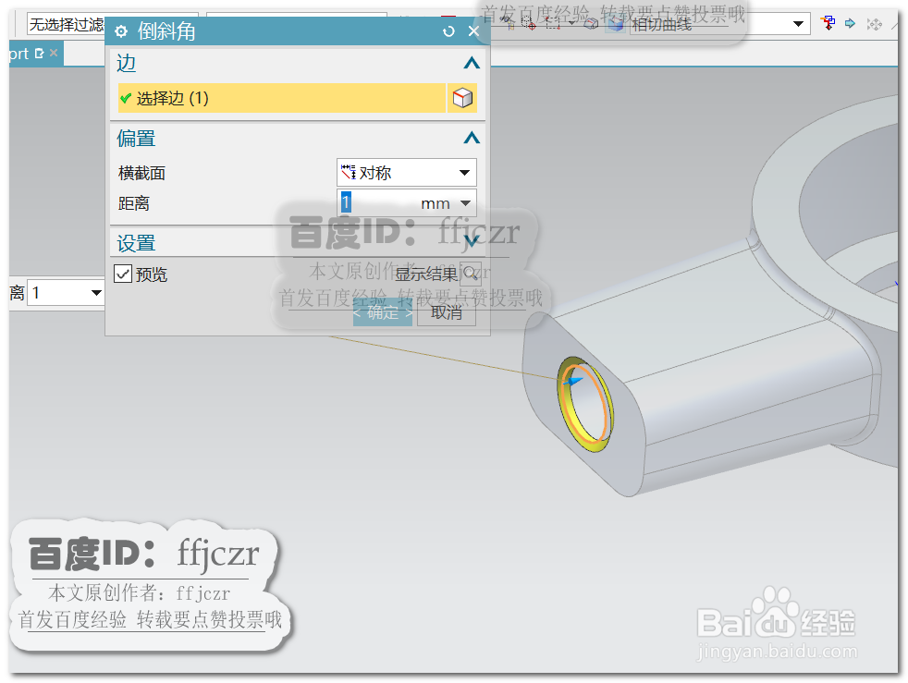908x683 pixels.
Task: Close the document tab ending in 'ort'
Action: point(54,53)
